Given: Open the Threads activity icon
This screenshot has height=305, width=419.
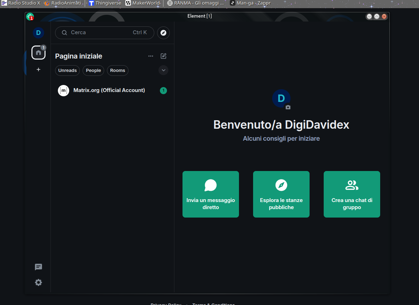Looking at the screenshot, I should coord(38,267).
